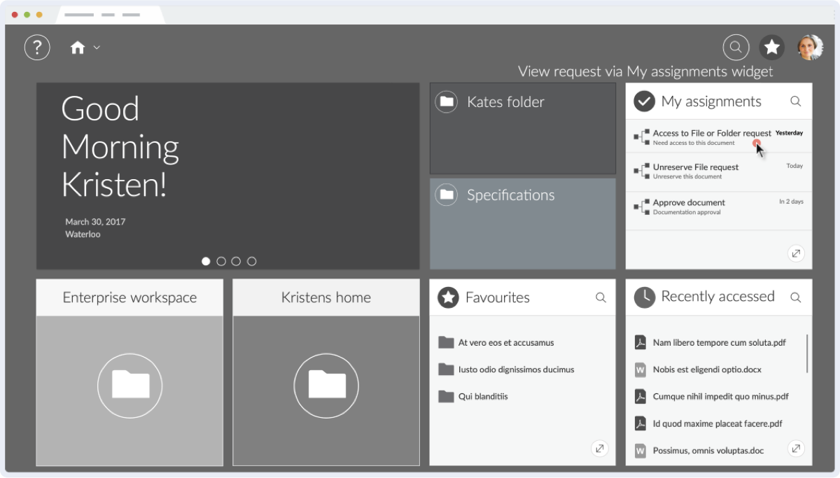Switch to the second carousel slide dot
Screen dimensions: 840x478
tap(221, 261)
